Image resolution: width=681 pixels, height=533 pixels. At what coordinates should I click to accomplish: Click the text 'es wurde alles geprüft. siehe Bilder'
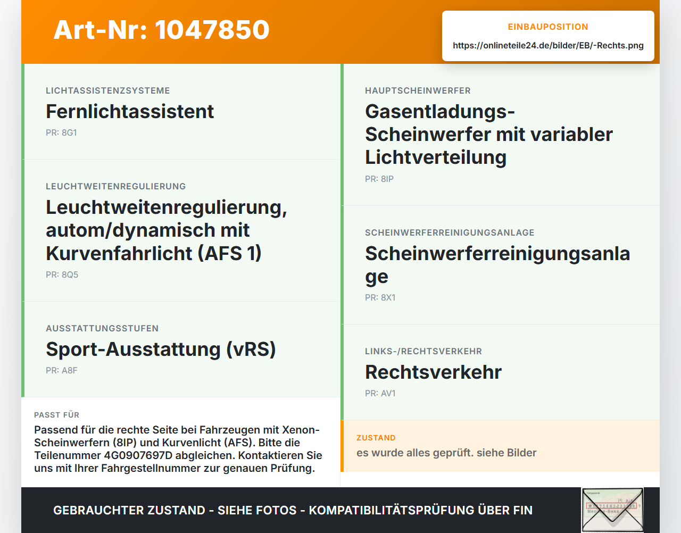pyautogui.click(x=446, y=453)
